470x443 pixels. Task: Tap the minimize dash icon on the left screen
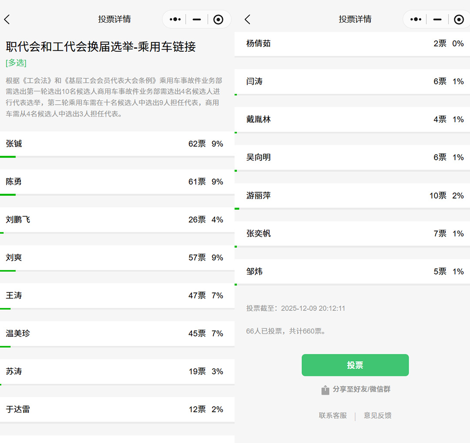click(x=196, y=19)
